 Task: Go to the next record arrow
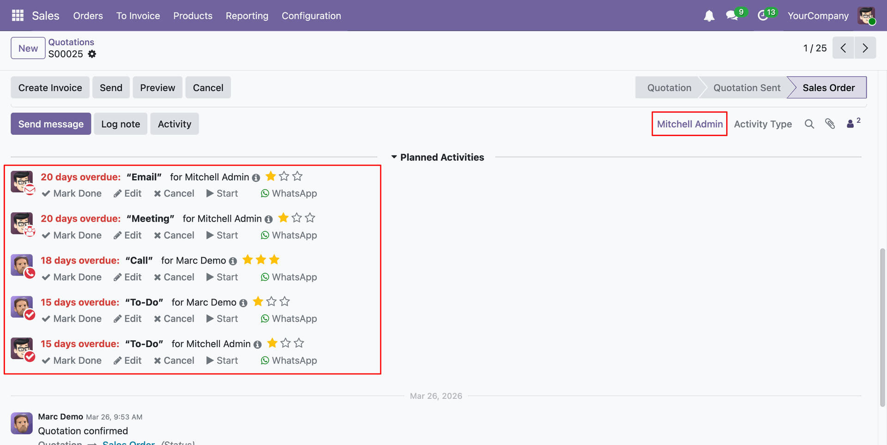point(865,48)
